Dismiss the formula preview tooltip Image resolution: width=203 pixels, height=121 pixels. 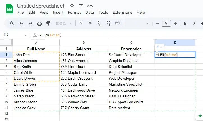(x=161, y=47)
